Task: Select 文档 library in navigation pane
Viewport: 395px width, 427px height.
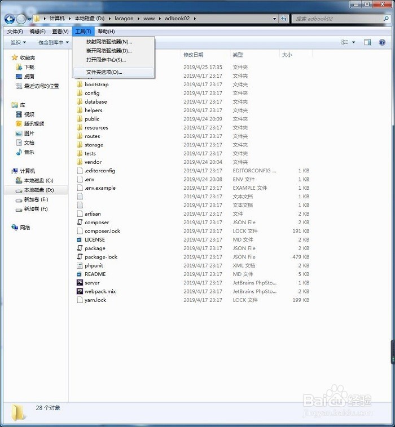Action: [x=29, y=143]
